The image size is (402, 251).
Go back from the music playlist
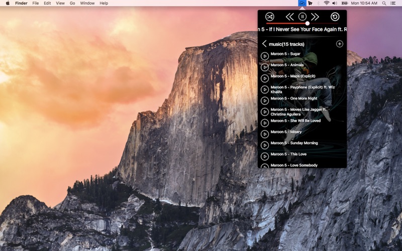[264, 44]
